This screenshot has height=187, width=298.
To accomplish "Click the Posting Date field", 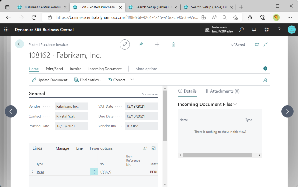I will pos(71,126).
